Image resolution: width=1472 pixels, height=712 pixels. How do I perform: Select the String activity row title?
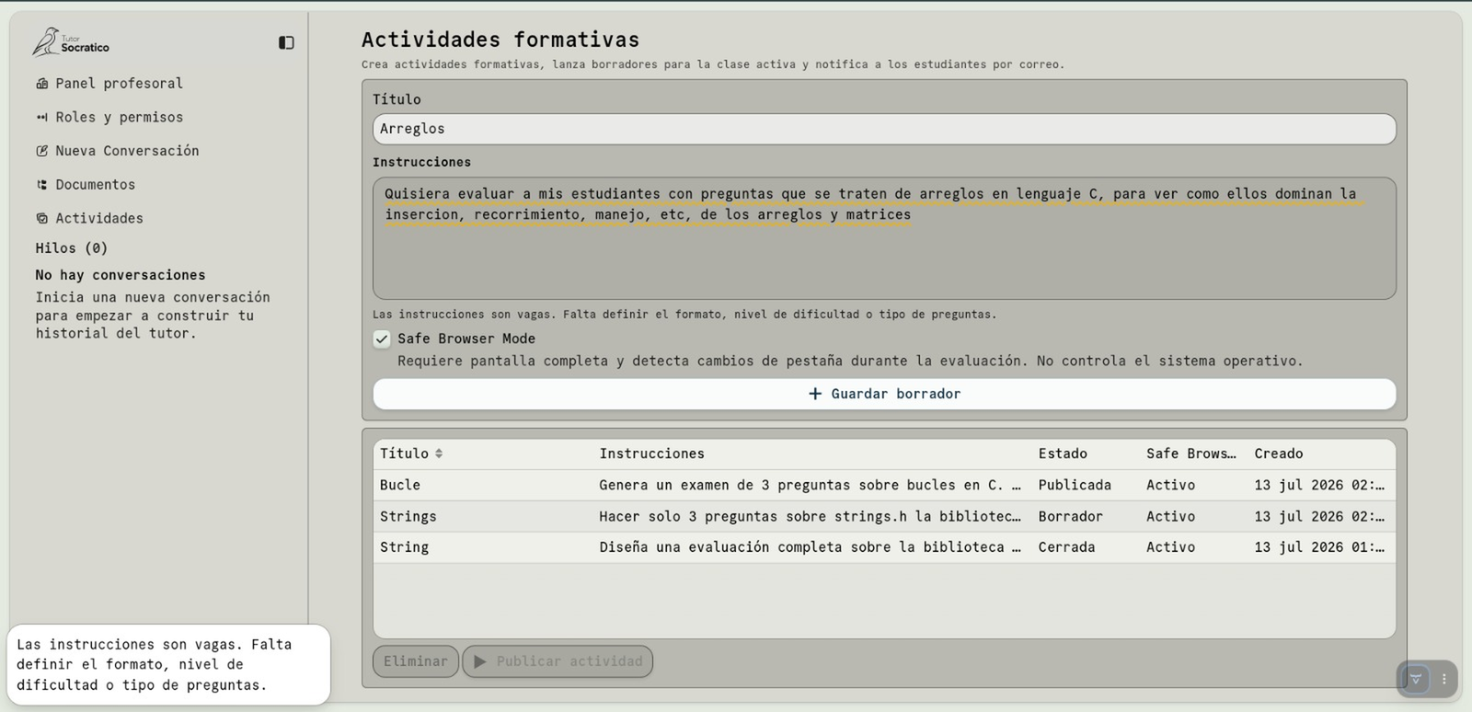click(405, 547)
